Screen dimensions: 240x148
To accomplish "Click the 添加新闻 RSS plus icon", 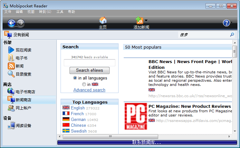I will (139, 20).
